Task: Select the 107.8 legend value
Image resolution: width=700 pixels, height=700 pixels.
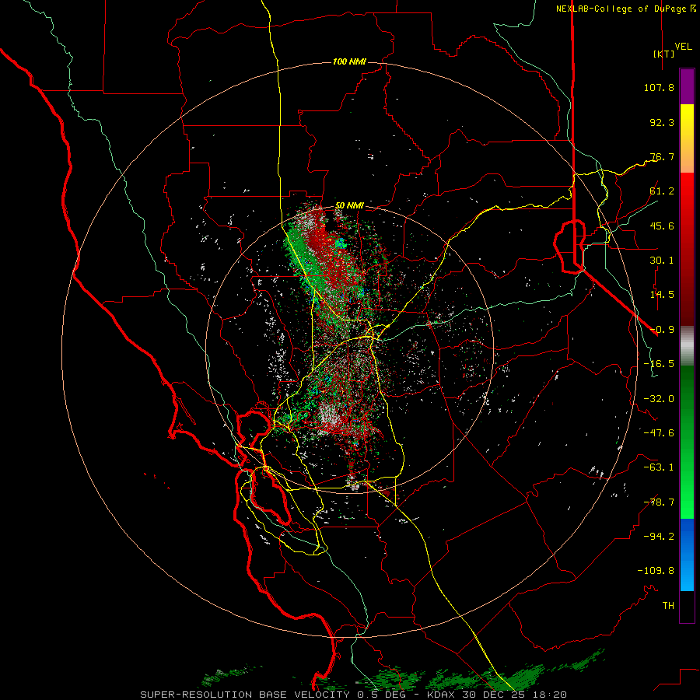Action: tap(659, 87)
